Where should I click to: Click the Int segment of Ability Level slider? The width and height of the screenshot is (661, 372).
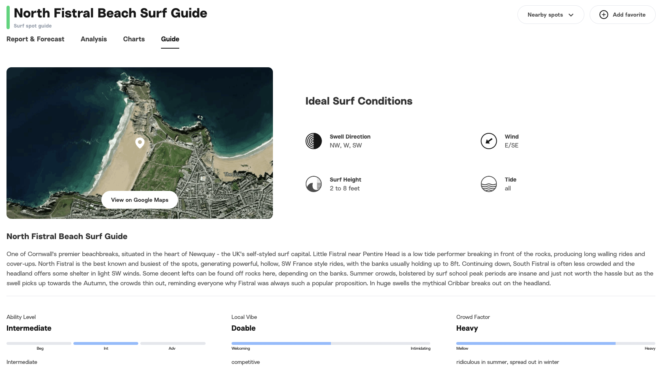pos(106,343)
